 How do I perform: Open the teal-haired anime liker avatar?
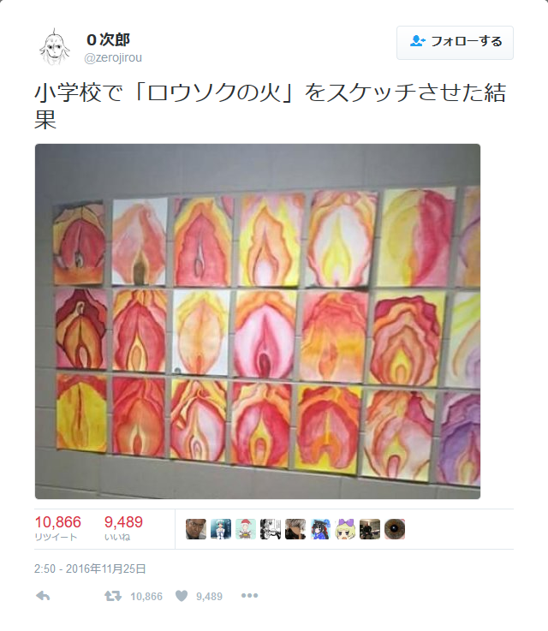click(x=221, y=529)
